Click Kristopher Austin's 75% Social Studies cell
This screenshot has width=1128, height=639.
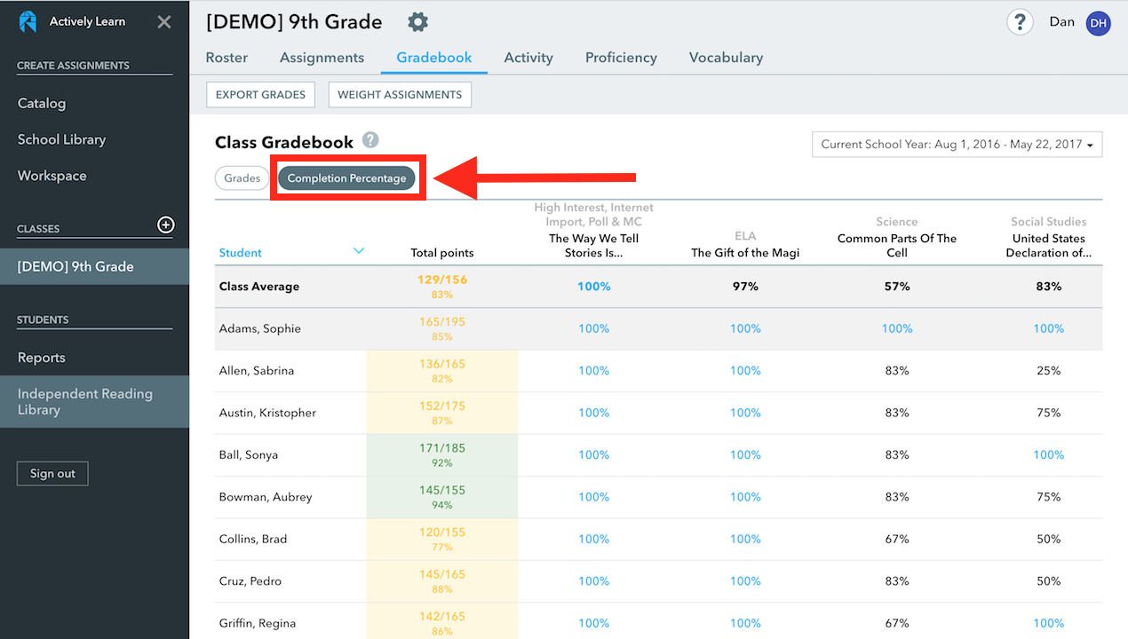[x=1049, y=413]
